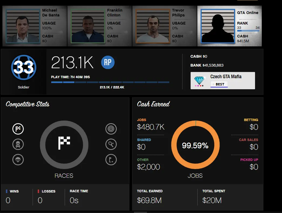Screen dimensions: 282x213
Task: Open the Czech GTA Mafia crew link
Action: pyautogui.click(x=226, y=77)
